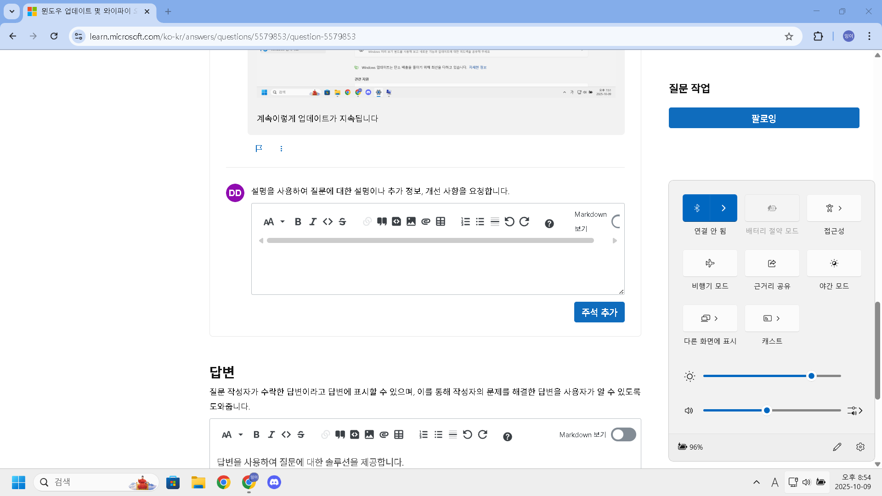Screen dimensions: 882x496
Task: Click the Follow (팔로잉) button
Action: coord(763,118)
